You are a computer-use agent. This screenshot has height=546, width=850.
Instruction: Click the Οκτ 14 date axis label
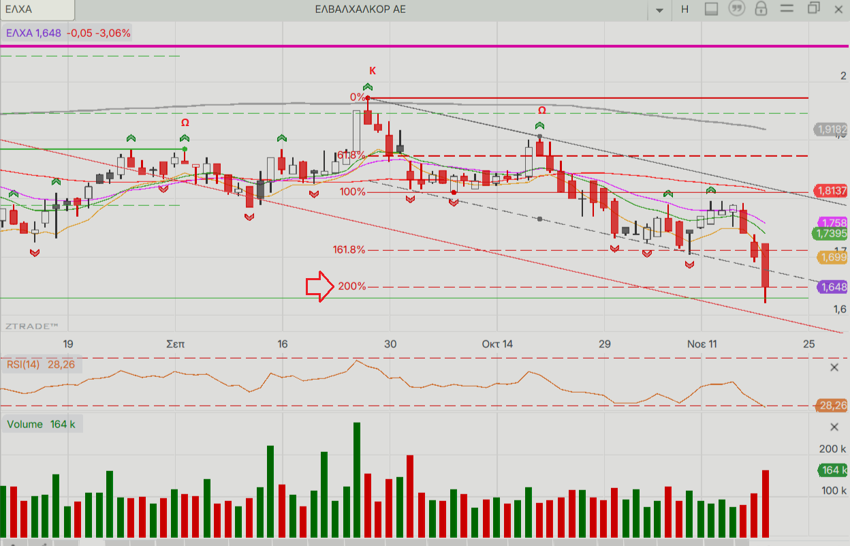497,344
